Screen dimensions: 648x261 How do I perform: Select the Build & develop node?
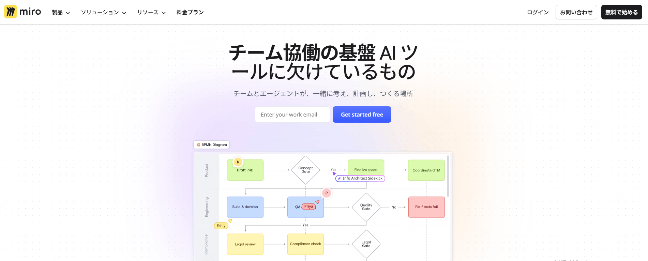coord(245,207)
